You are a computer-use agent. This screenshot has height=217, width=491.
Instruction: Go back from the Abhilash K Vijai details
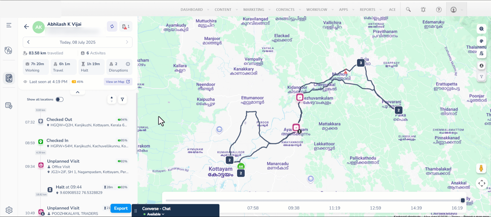pyautogui.click(x=26, y=27)
